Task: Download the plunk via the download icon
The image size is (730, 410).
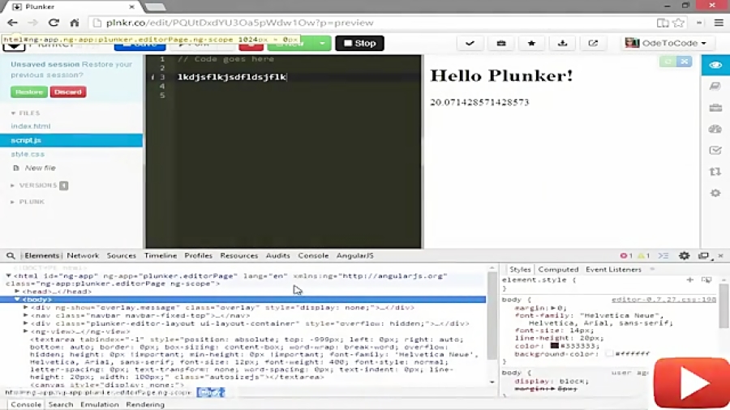Action: [562, 43]
